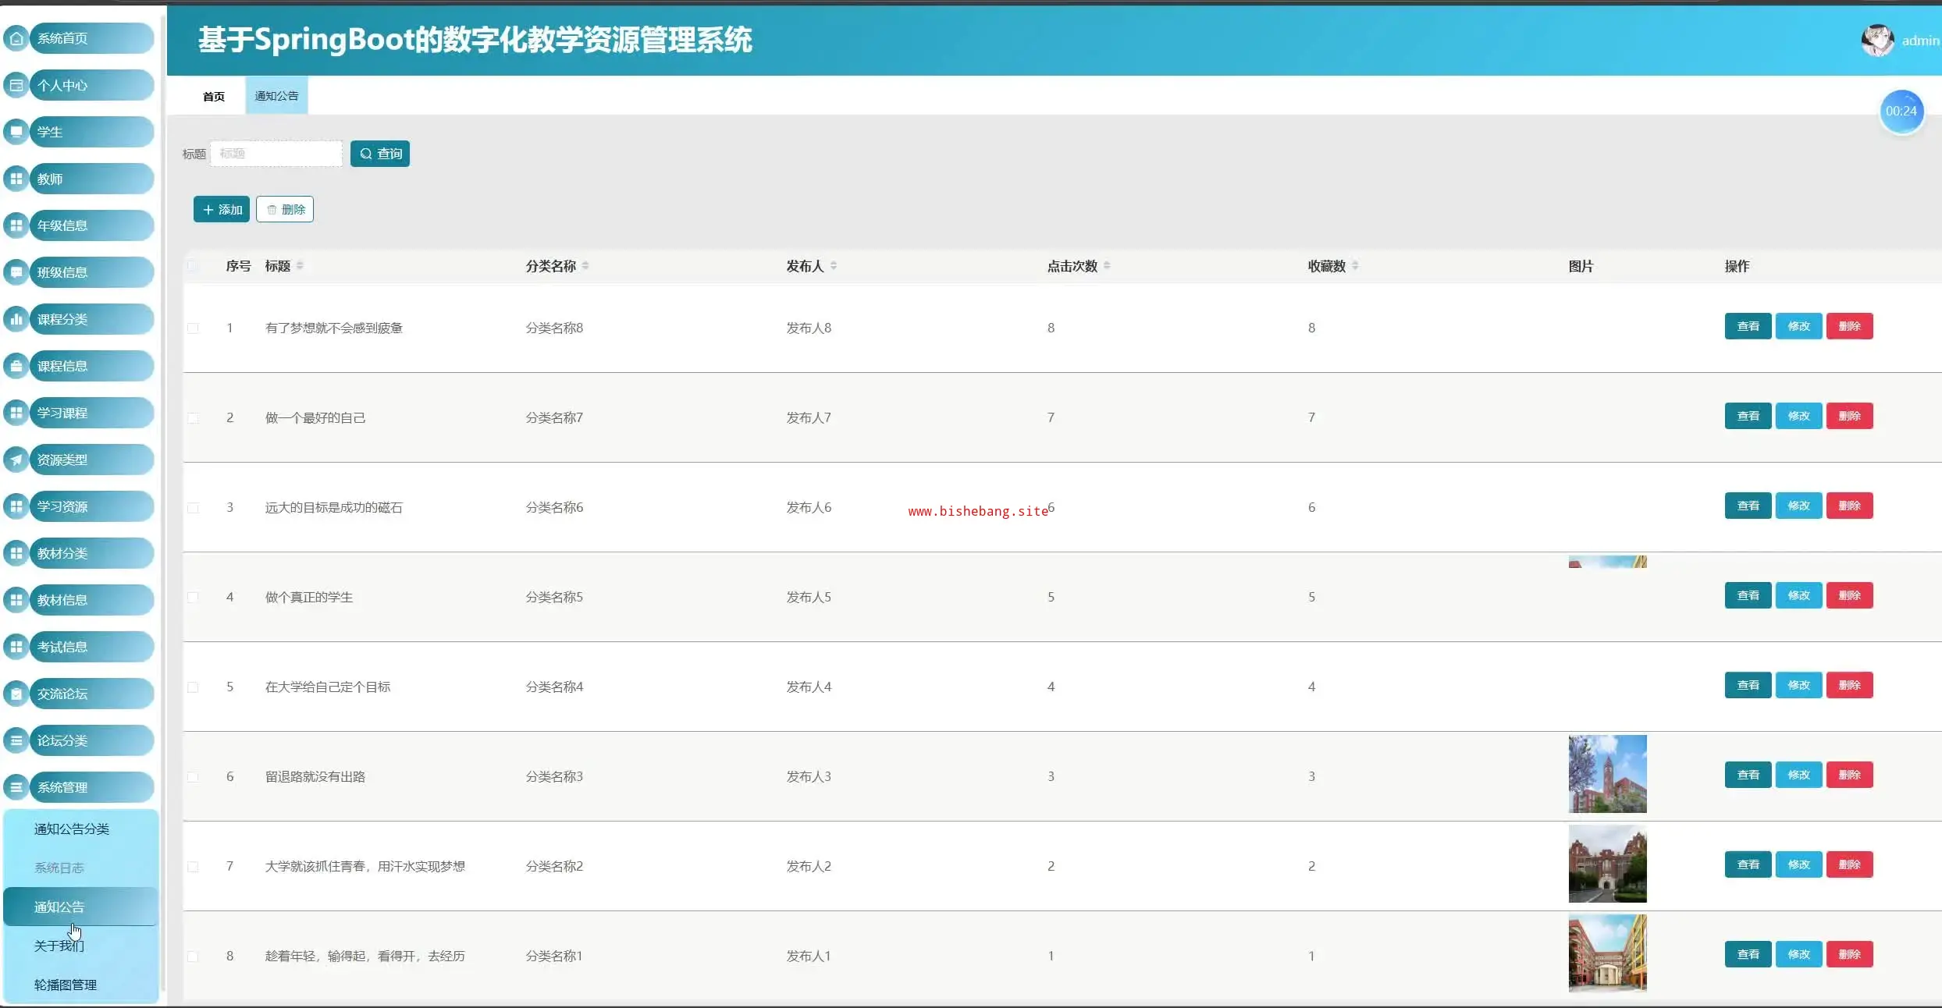
Task: Click the paper plane icon for 资源类型
Action: click(16, 460)
